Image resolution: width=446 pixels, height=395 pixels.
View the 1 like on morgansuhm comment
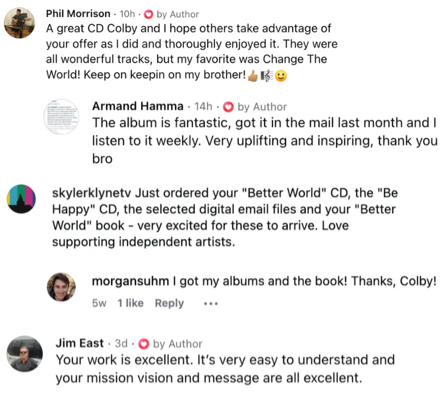pos(131,303)
